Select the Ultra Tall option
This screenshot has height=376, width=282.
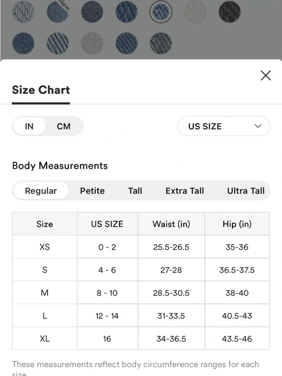[245, 191]
